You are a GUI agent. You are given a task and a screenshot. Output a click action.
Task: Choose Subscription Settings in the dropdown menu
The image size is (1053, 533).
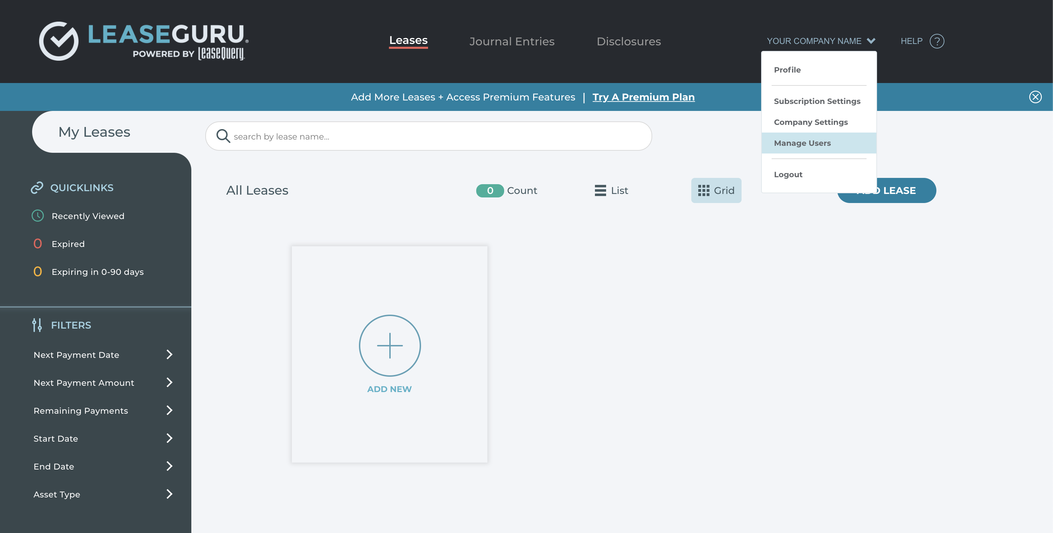(x=817, y=101)
